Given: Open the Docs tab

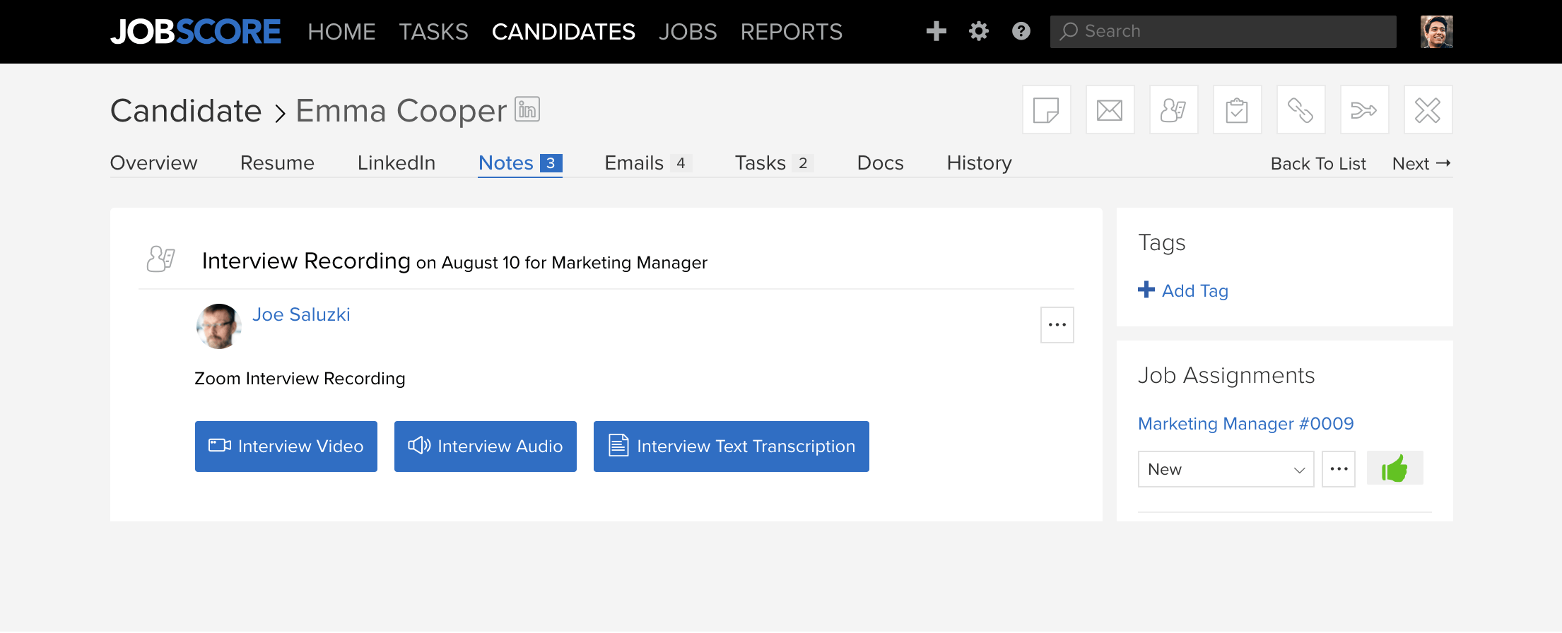Looking at the screenshot, I should [881, 163].
